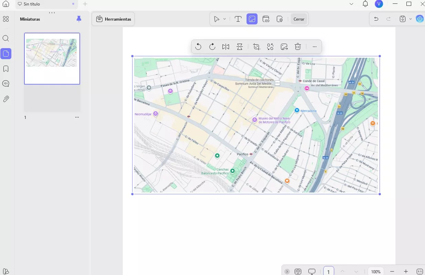This screenshot has width=425, height=275.
Task: Open the notifications bell
Action: tap(365, 4)
